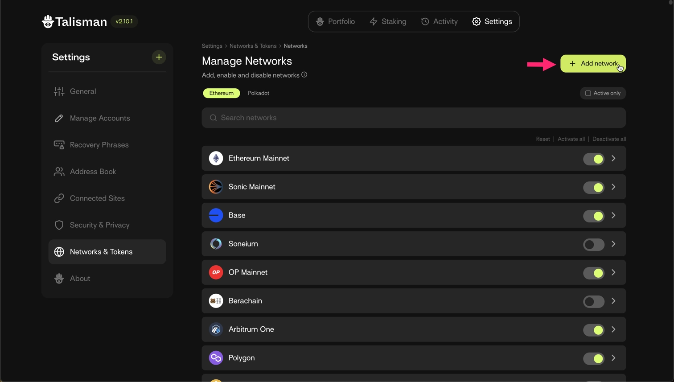Click the Add network button
The image size is (674, 382).
point(593,64)
